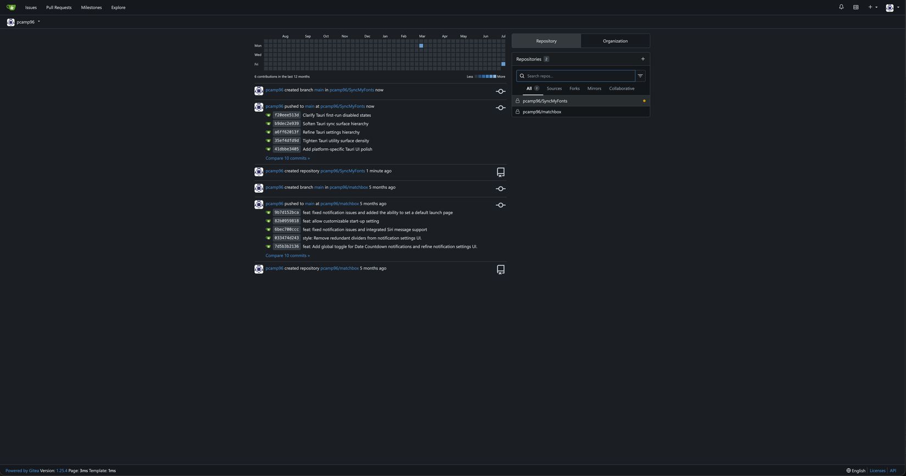Go to Pull Requests in the top navigation

pos(59,8)
